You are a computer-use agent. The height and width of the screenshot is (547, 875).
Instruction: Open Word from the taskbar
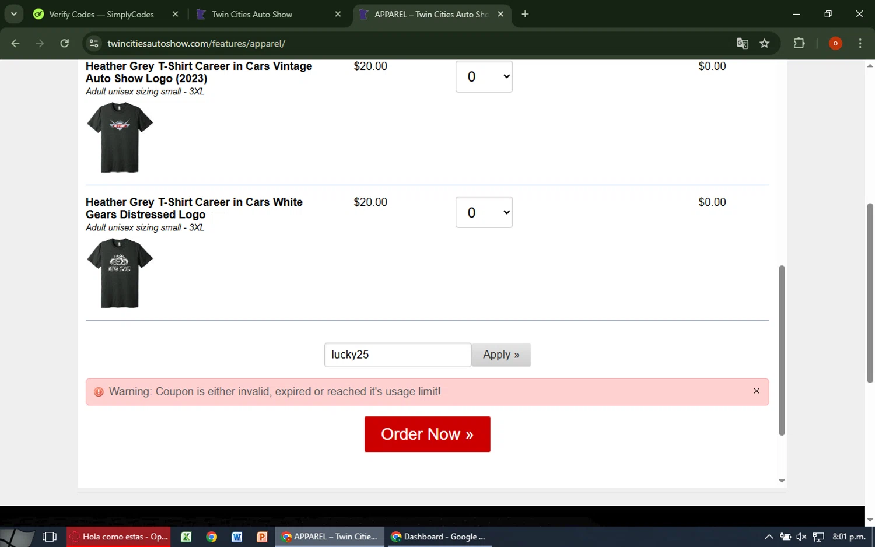coord(237,537)
